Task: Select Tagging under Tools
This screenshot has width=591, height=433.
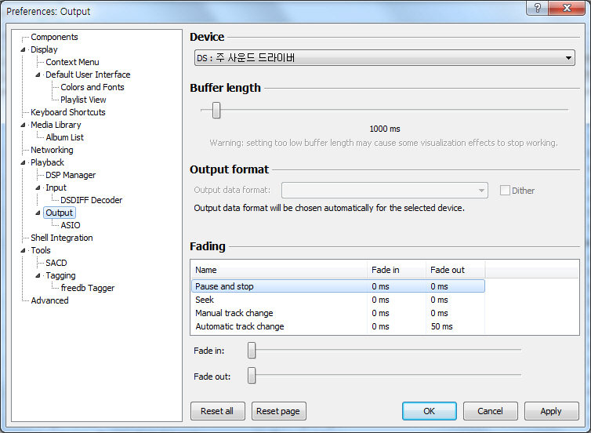Action: click(60, 275)
